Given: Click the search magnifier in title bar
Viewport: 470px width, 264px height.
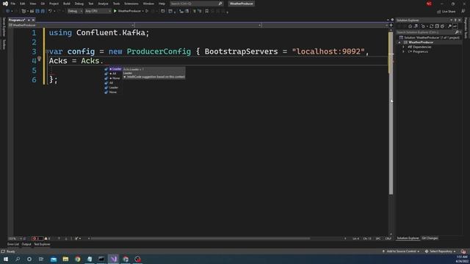Looking at the screenshot, I should tap(220, 4).
